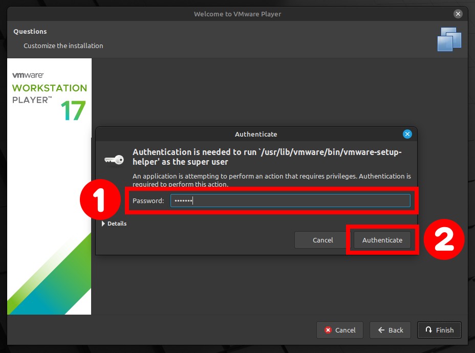Cancel the authentication dialog
Screen dimensions: 475x353
pyautogui.click(x=322, y=240)
